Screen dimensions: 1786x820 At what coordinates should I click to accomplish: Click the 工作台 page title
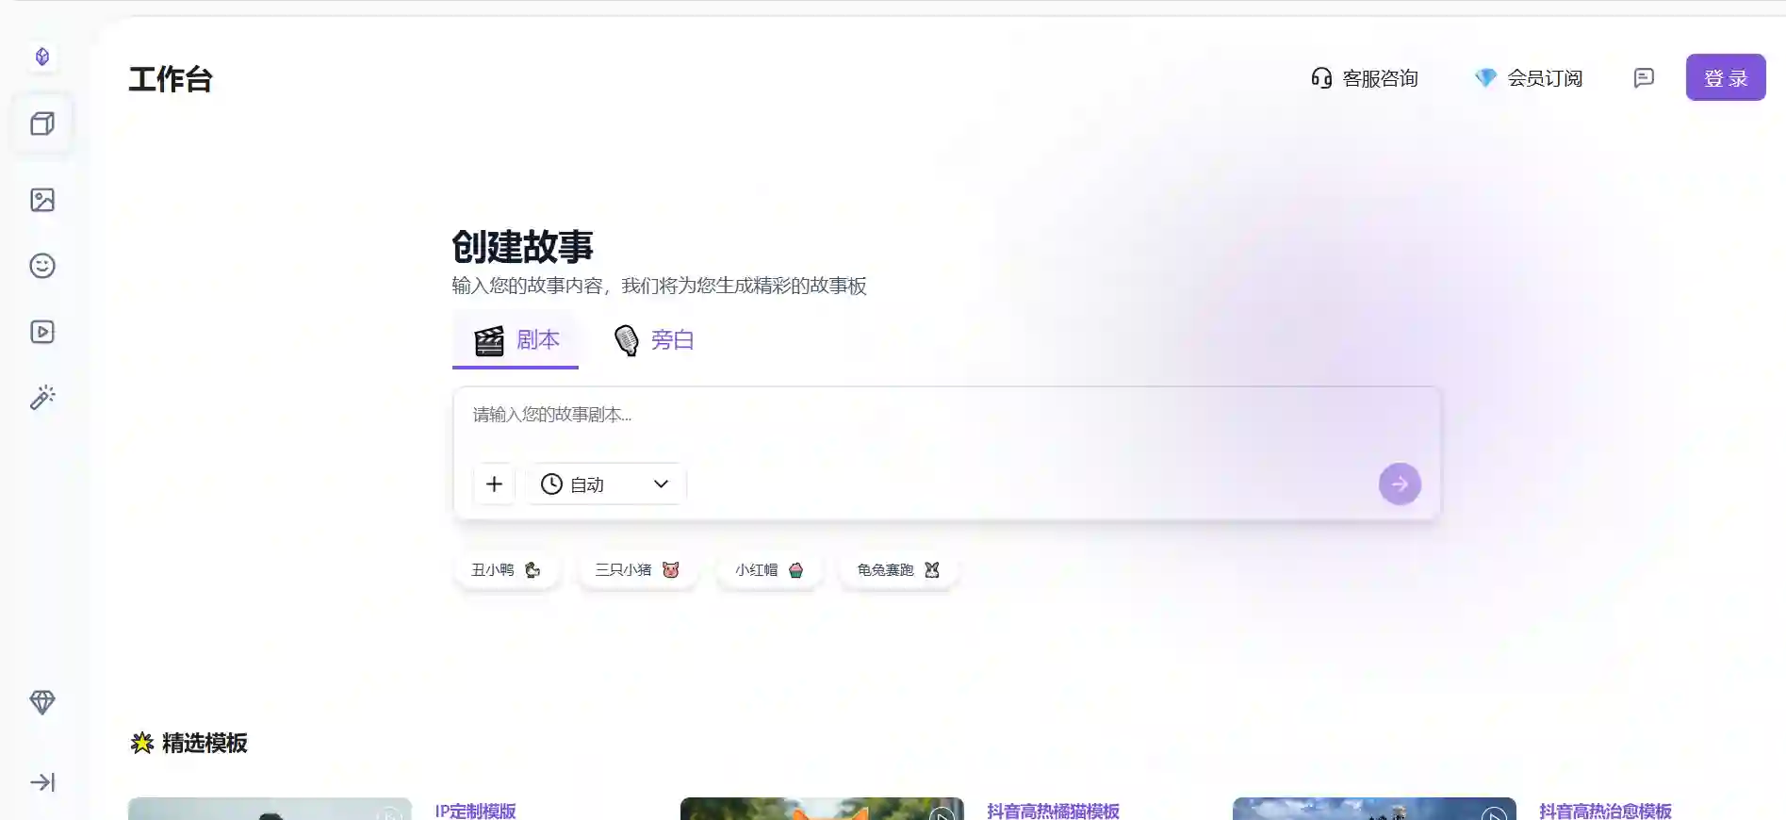coord(171,79)
